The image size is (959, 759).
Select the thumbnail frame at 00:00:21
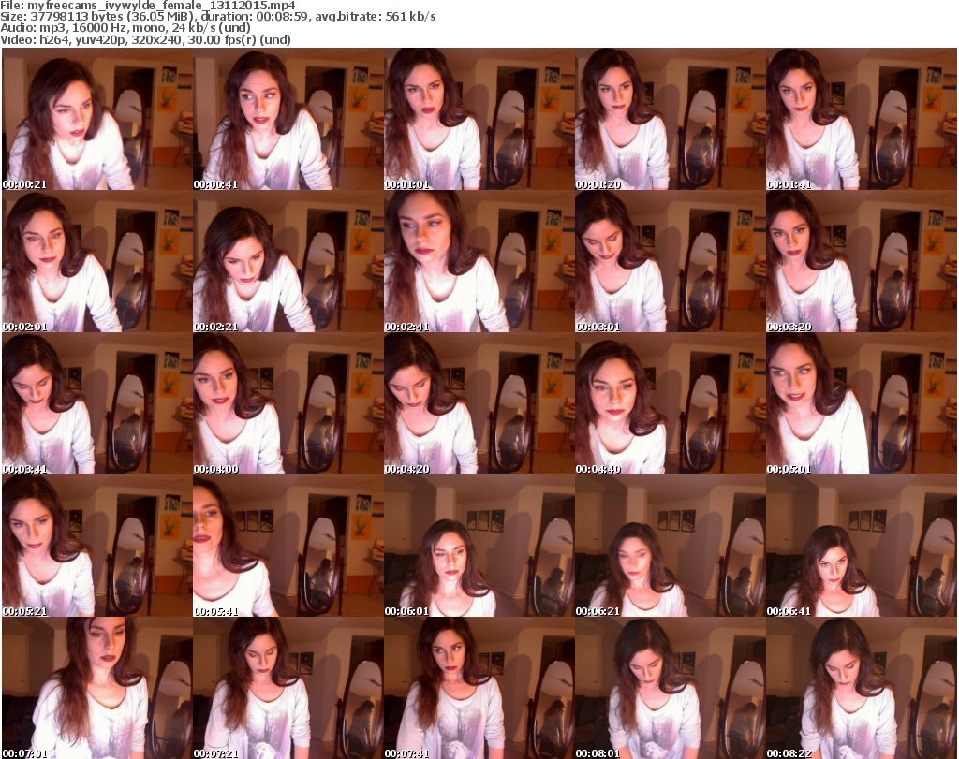97,119
